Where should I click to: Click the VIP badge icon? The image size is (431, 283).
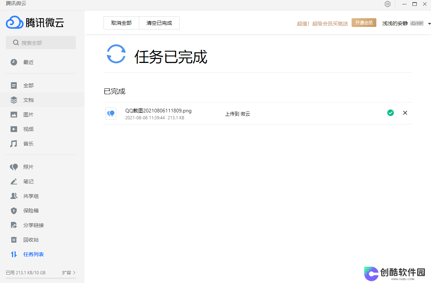tap(417, 23)
